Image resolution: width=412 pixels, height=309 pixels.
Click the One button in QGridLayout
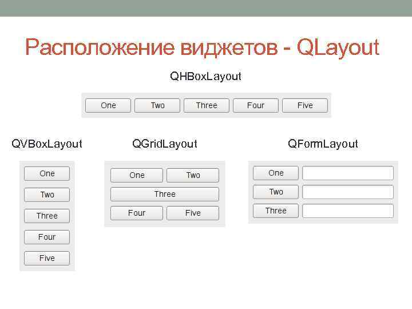point(137,175)
